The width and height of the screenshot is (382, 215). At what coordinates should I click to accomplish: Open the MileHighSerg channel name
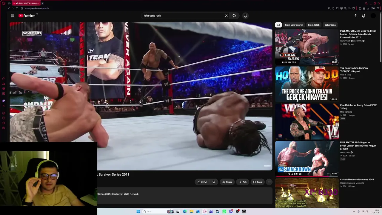coord(346,112)
